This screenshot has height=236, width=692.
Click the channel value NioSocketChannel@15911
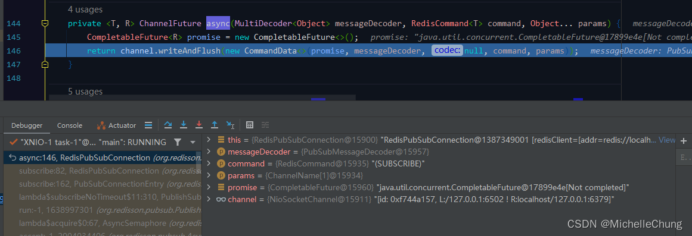[x=319, y=200]
